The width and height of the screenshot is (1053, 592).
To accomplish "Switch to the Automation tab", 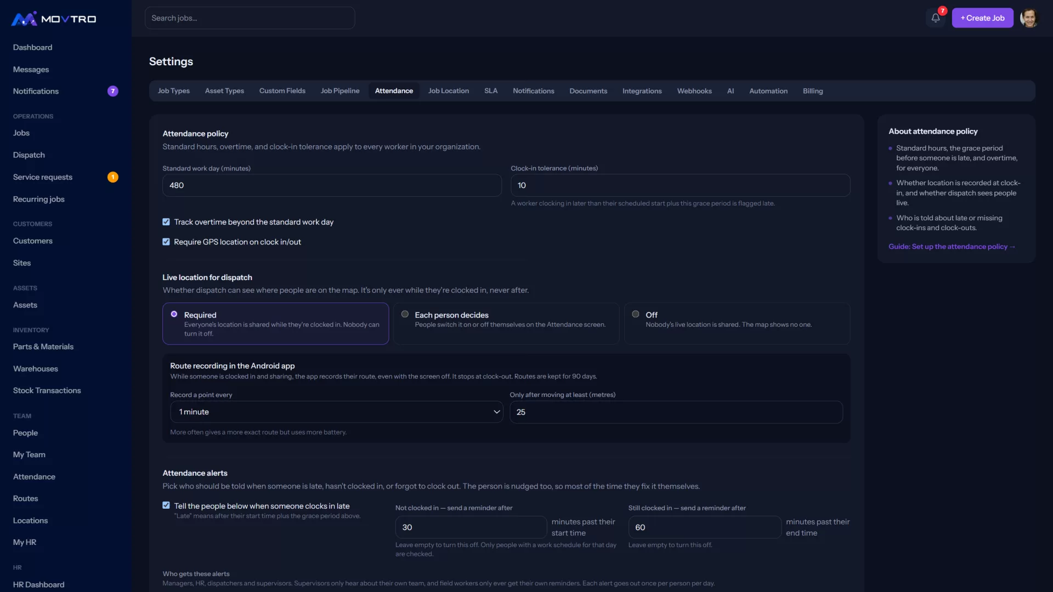I will coord(768,91).
